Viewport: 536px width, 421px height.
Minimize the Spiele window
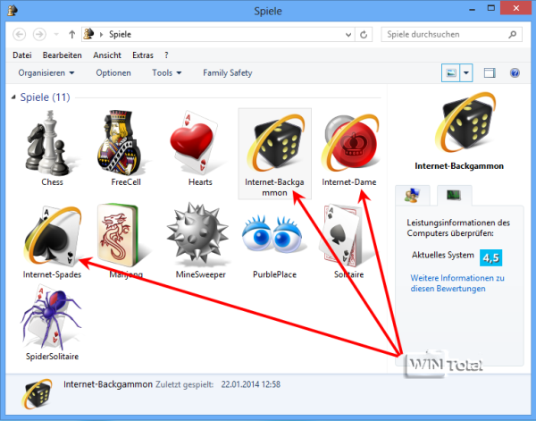[x=472, y=9]
